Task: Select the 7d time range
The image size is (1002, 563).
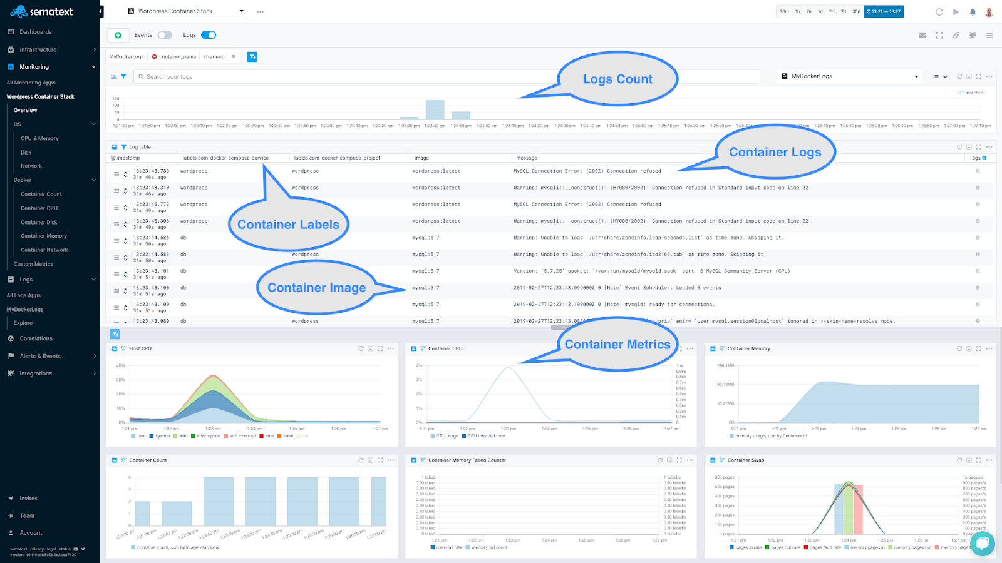Action: click(x=844, y=11)
